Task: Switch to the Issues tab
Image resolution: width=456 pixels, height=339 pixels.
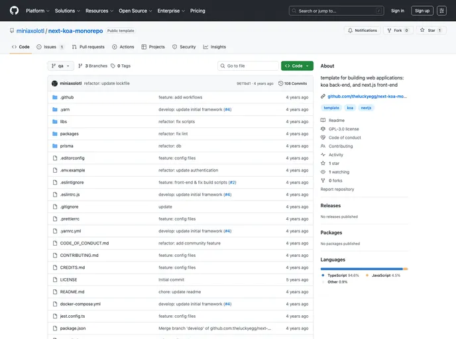Action: tap(50, 47)
